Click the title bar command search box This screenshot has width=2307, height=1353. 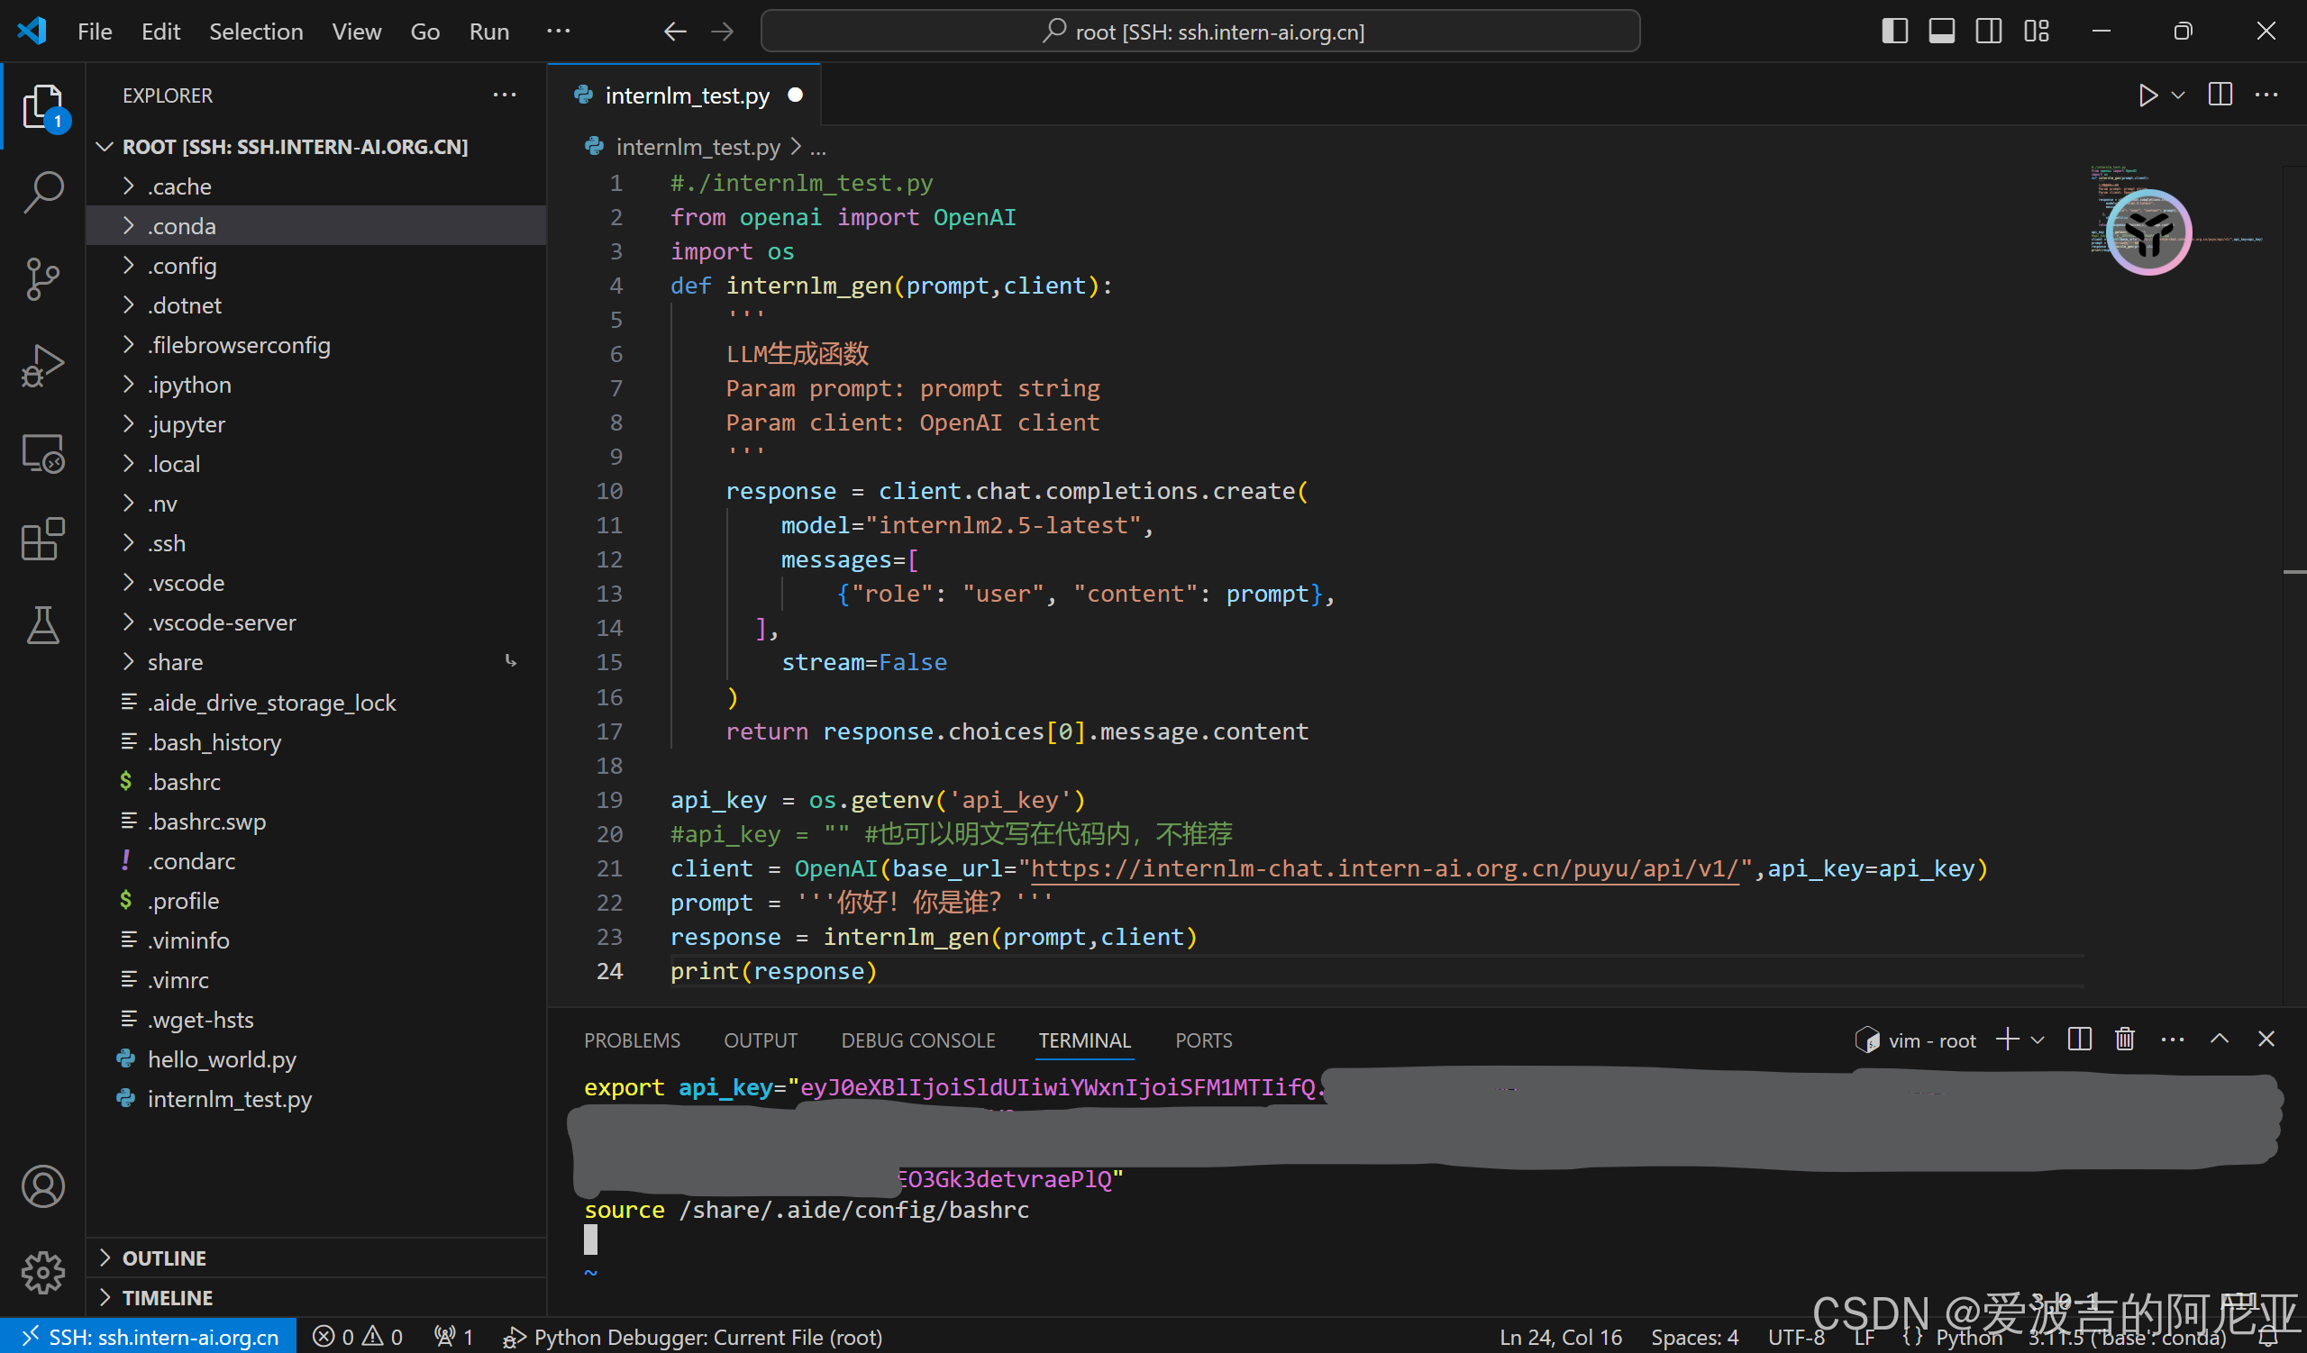pos(1199,32)
